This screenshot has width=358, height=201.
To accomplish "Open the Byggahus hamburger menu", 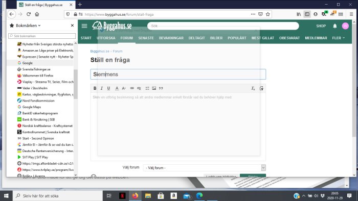I will 84,26.
